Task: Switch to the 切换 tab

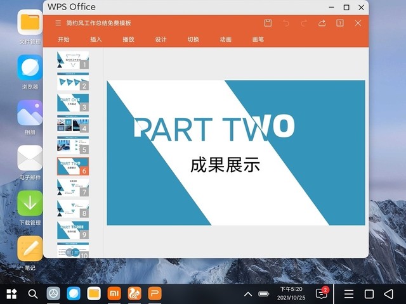Action: point(193,39)
